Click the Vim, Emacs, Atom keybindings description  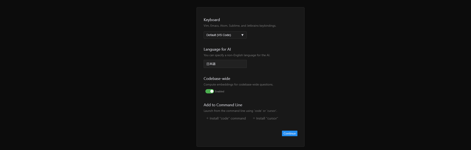pyautogui.click(x=240, y=26)
